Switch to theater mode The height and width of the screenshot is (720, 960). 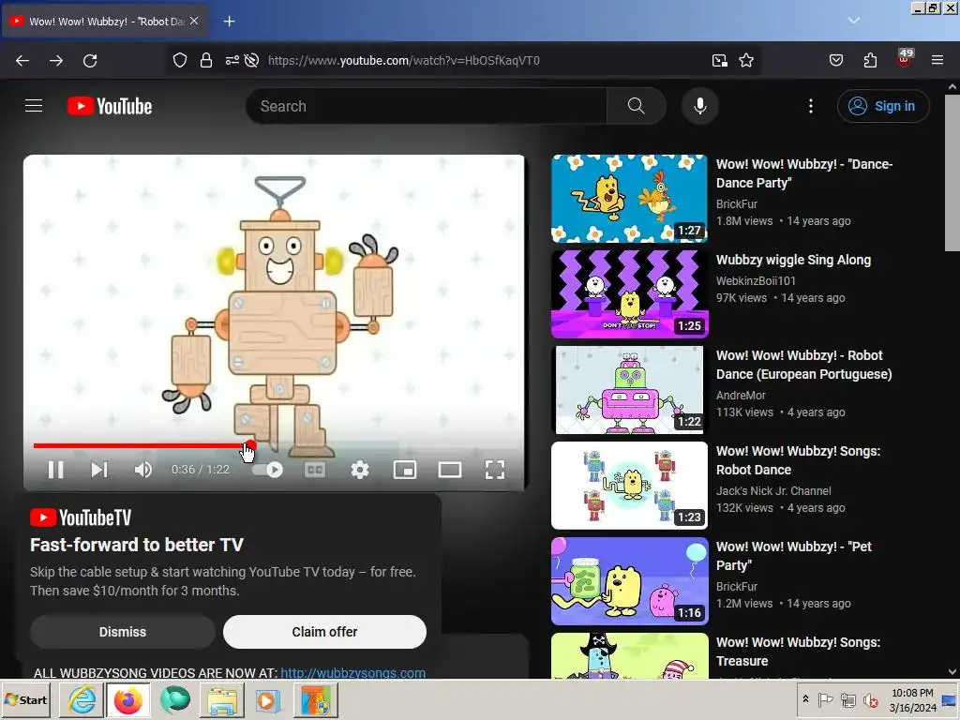(450, 470)
